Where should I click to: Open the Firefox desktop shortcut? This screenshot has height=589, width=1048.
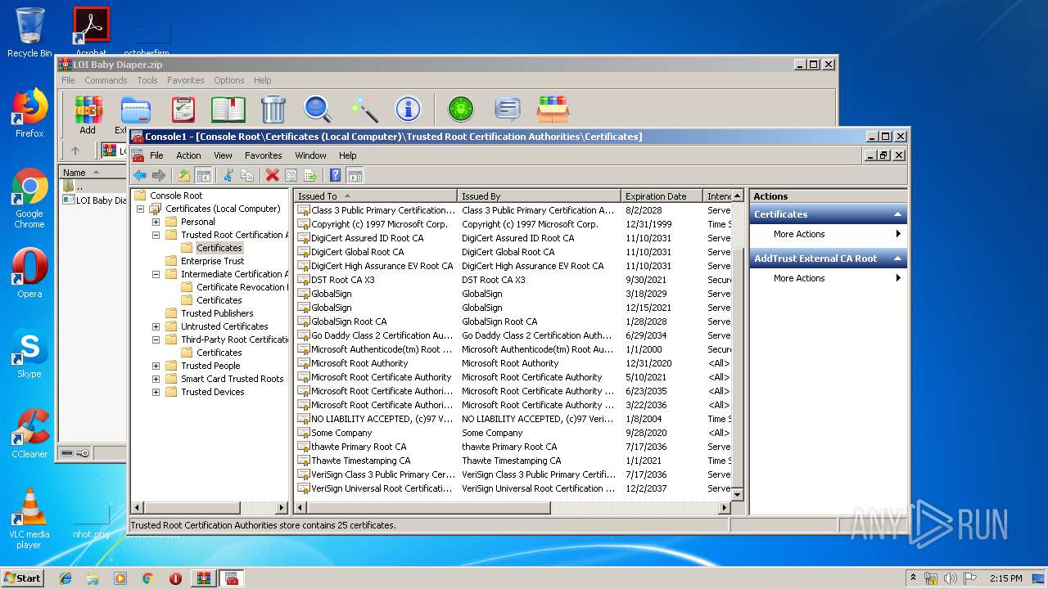click(x=29, y=113)
